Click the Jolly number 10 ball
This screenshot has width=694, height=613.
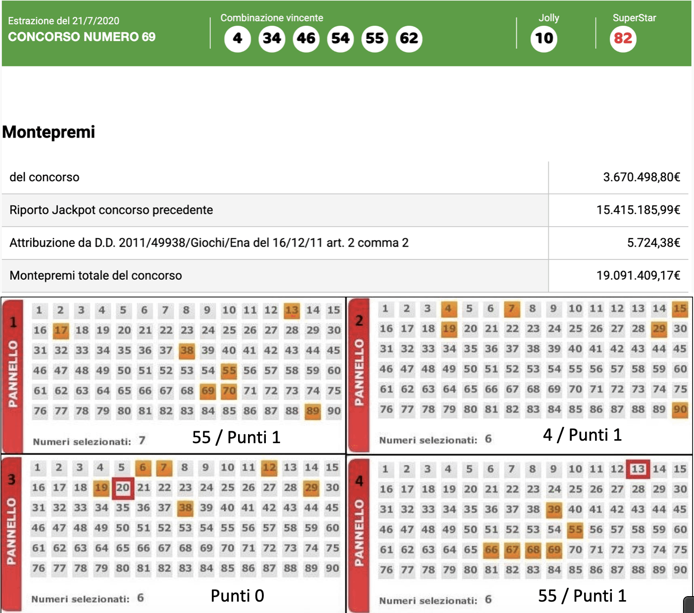544,39
